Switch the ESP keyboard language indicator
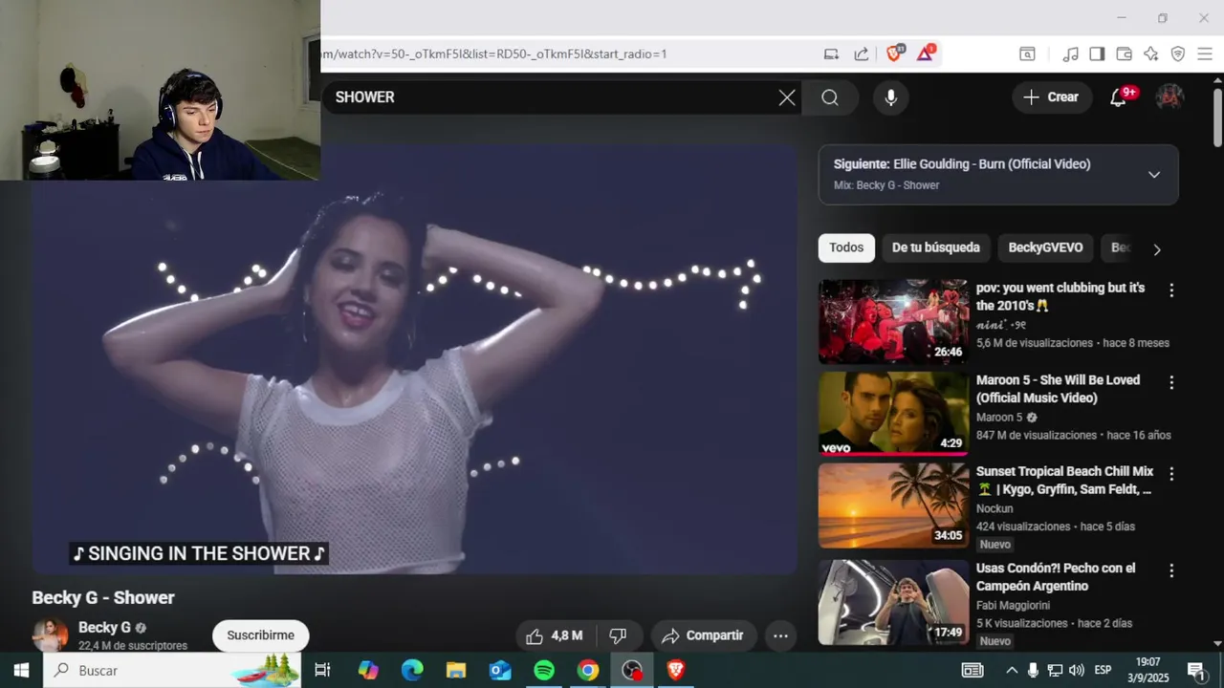Image resolution: width=1224 pixels, height=688 pixels. 1103,670
